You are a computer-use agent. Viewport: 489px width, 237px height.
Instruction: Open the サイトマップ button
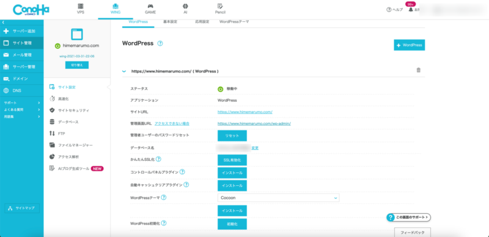(x=22, y=208)
